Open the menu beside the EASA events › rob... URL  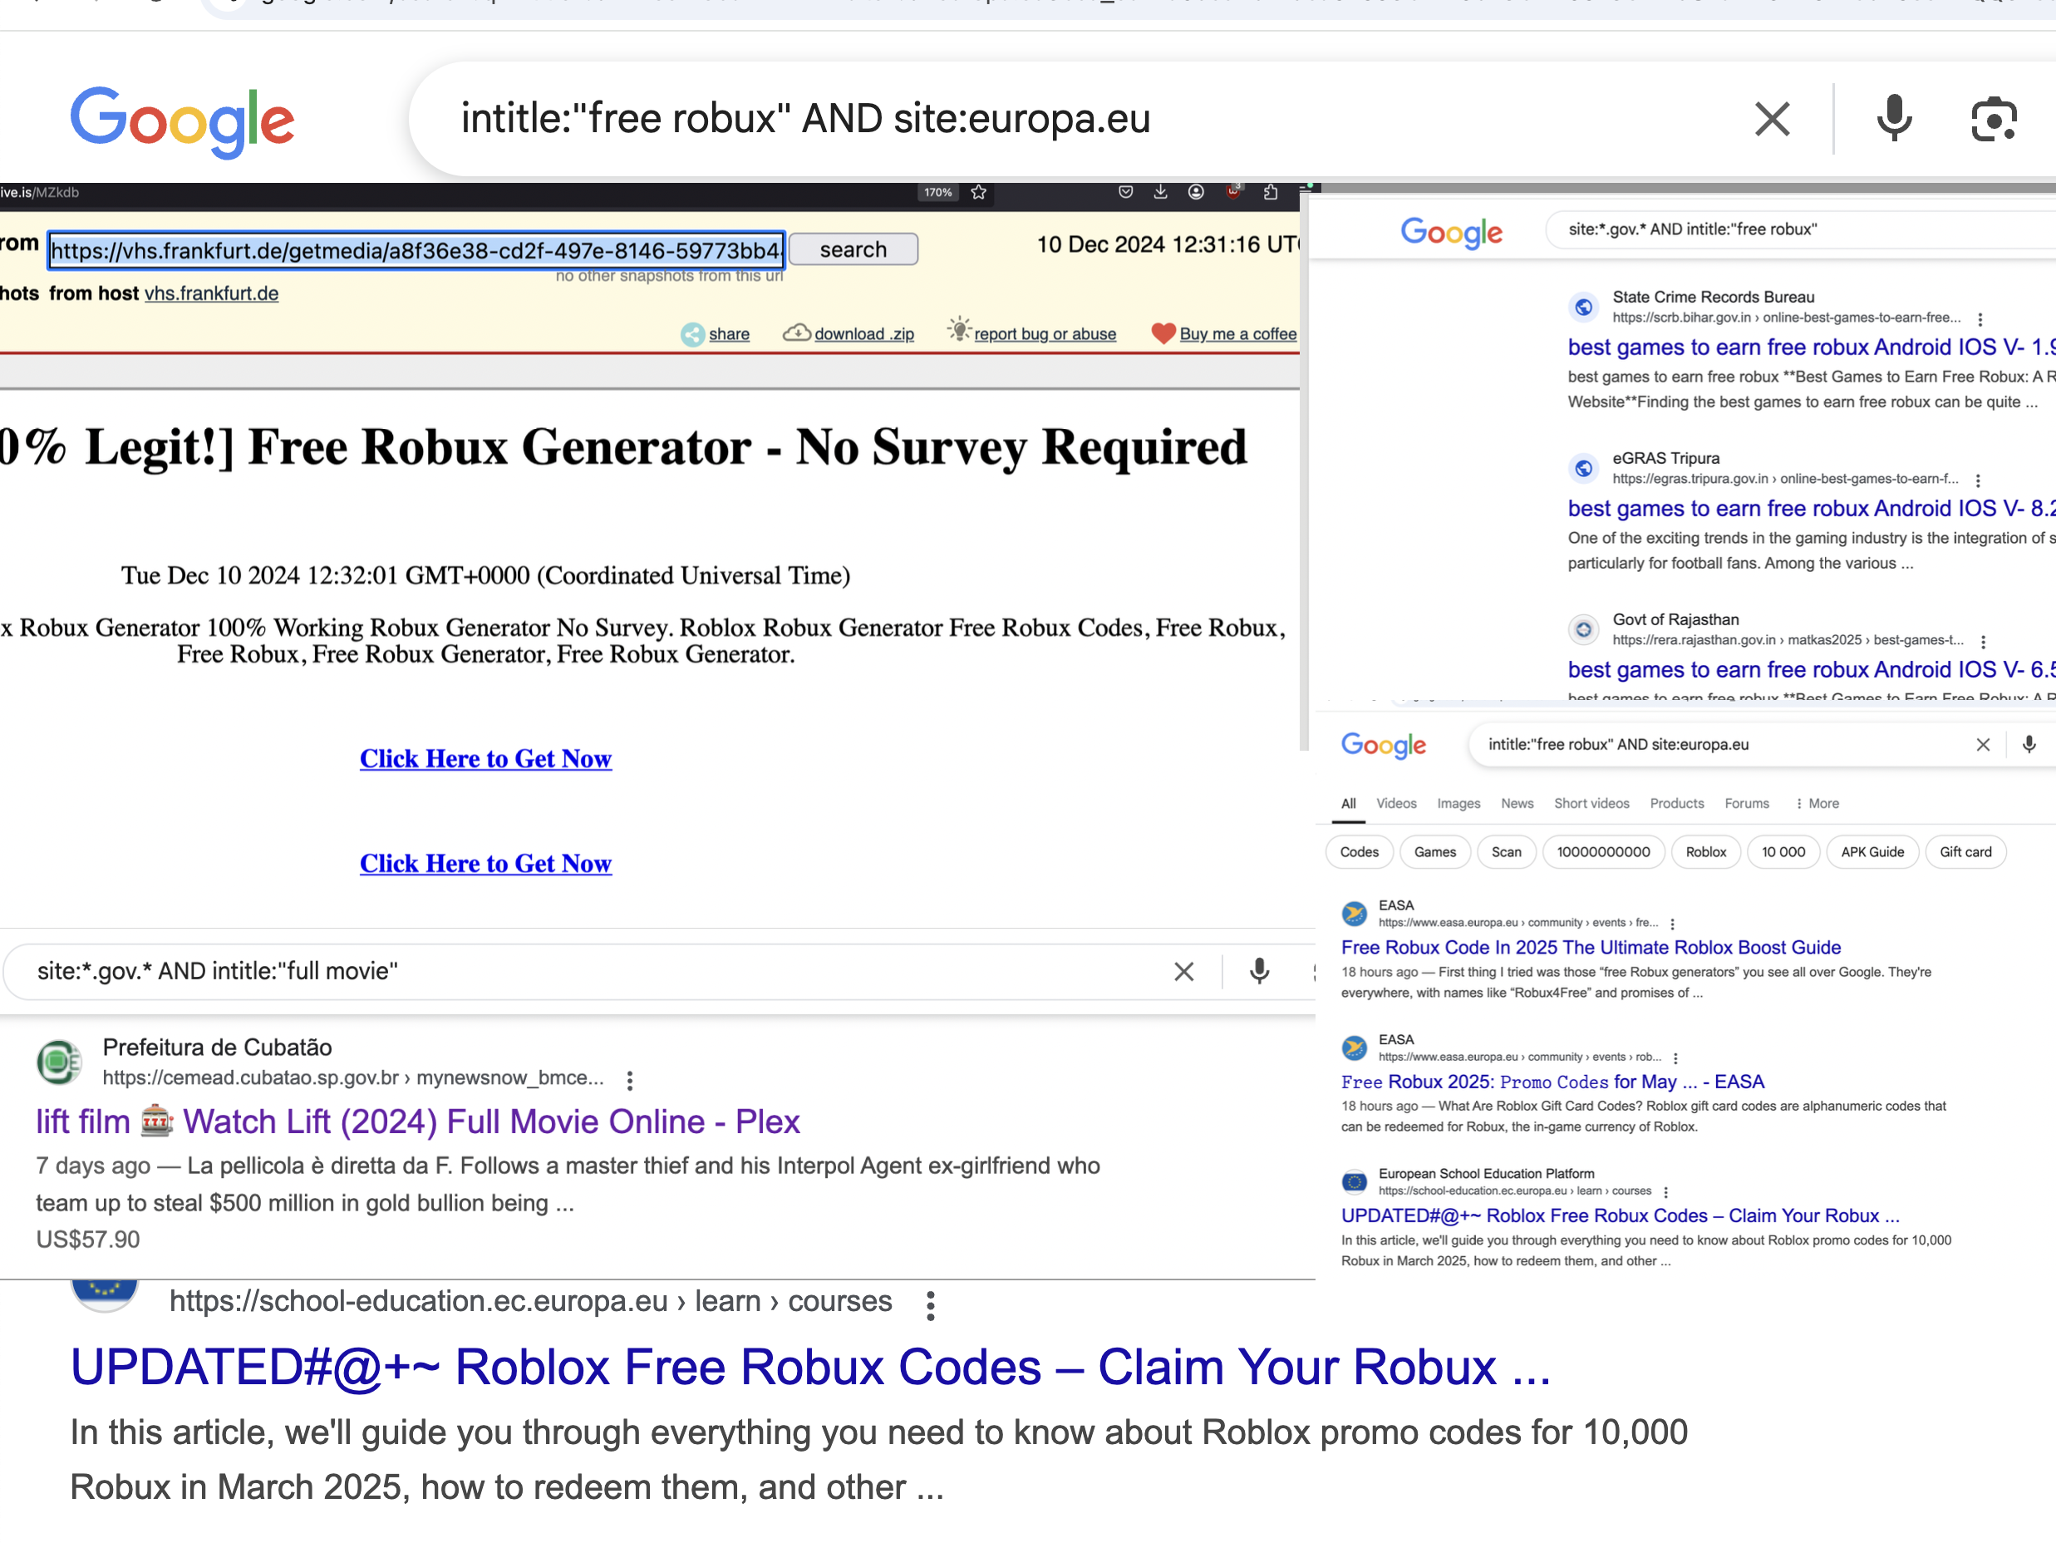[x=1675, y=1057]
